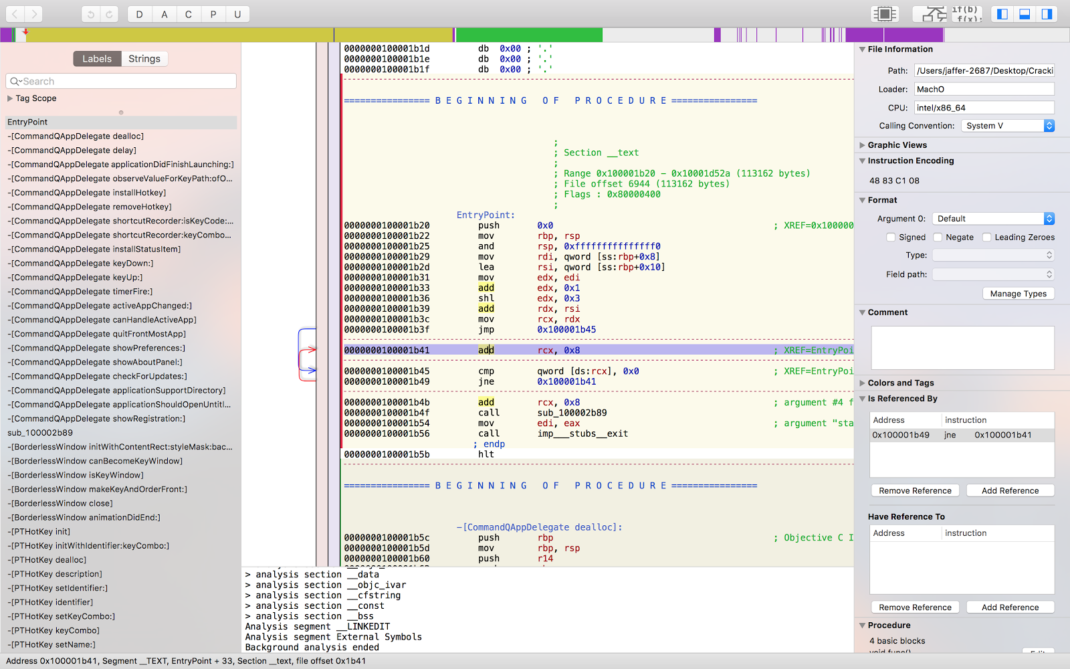Image resolution: width=1070 pixels, height=669 pixels.
Task: Switch to ASM view via the CPU chip icon
Action: pos(884,14)
